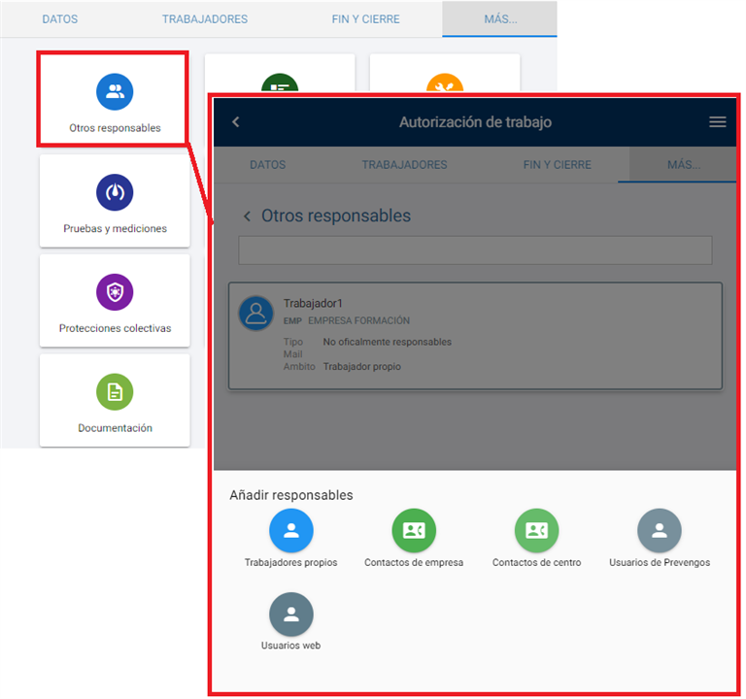Image resolution: width=746 pixels, height=699 pixels.
Task: Switch to TRABAJADORES tab in background page
Action: click(205, 19)
